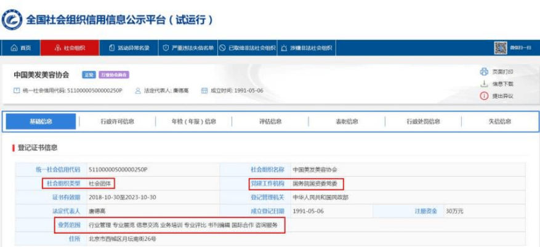Image resolution: width=540 pixels, height=247 pixels.
Task: Click the 社会团体 organization type value
Action: coord(100,184)
